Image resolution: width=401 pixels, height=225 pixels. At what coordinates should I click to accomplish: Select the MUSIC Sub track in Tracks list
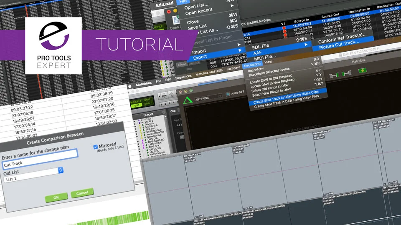pyautogui.click(x=151, y=126)
